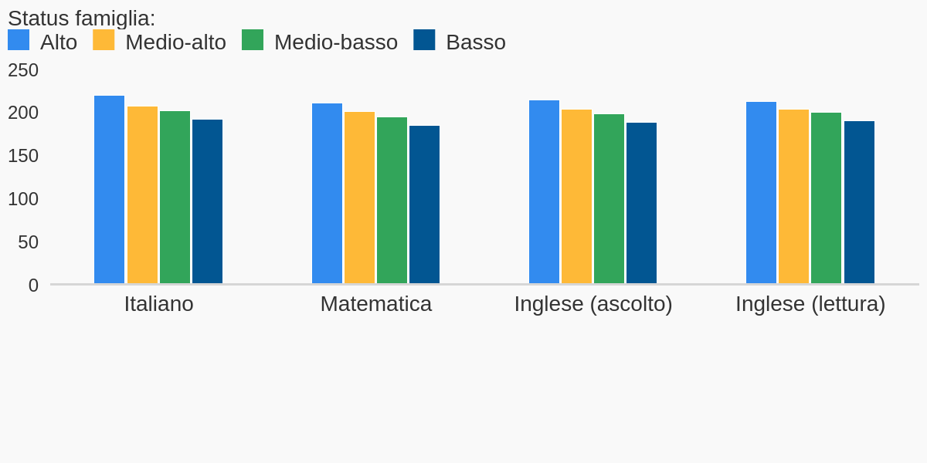This screenshot has height=463, width=927.
Task: Click the Inglese (ascolto) axis label
Action: 593,304
